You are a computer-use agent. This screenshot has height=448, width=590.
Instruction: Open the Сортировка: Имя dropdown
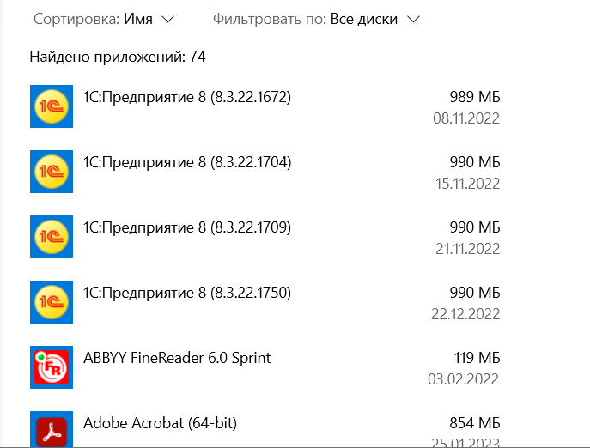pyautogui.click(x=104, y=19)
